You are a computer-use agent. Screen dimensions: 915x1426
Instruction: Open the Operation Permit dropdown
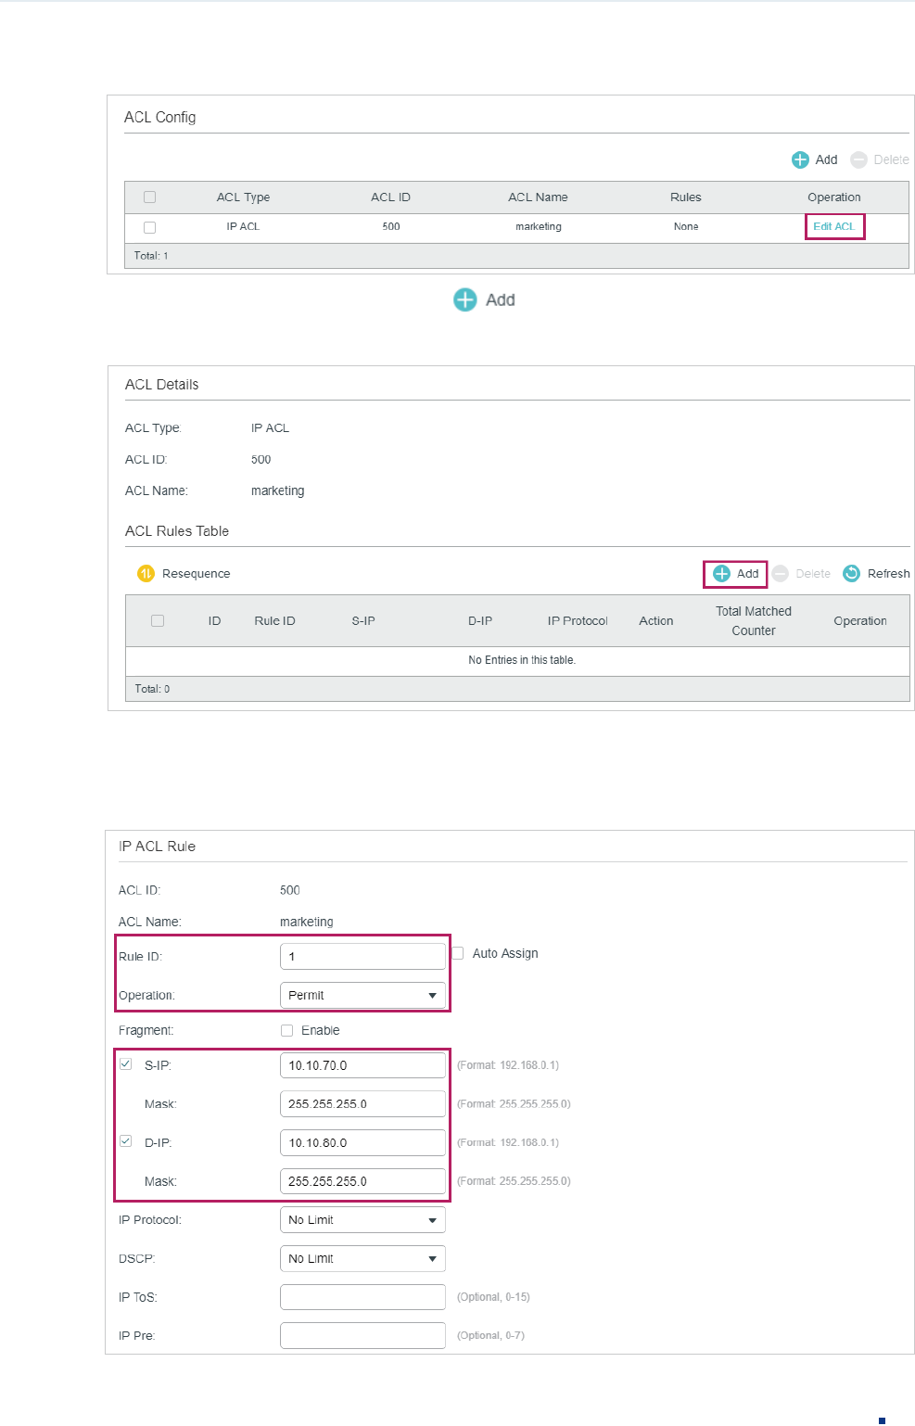tap(362, 995)
